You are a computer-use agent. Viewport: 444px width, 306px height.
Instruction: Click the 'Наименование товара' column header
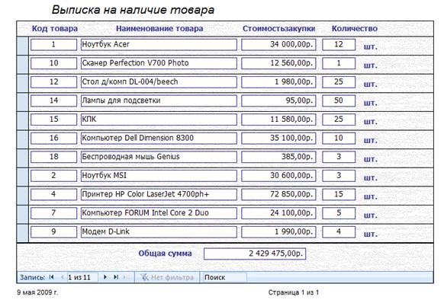[x=159, y=28]
